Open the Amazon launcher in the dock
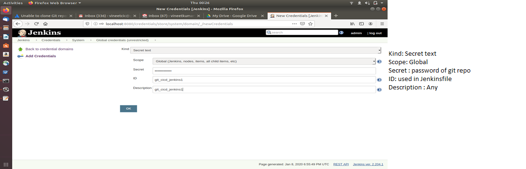Image resolution: width=526 pixels, height=169 pixels. point(6,54)
